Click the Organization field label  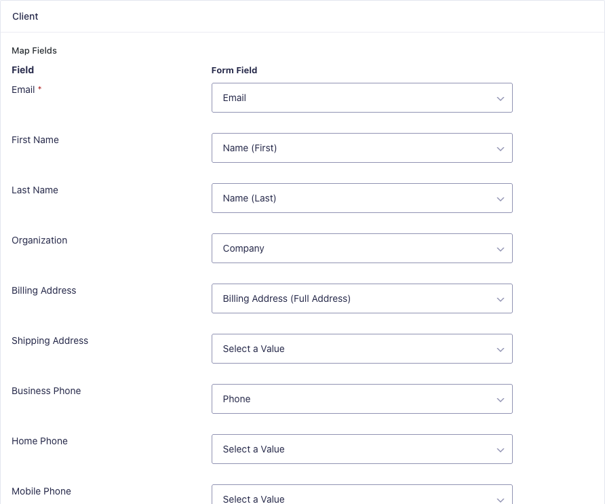pyautogui.click(x=39, y=240)
